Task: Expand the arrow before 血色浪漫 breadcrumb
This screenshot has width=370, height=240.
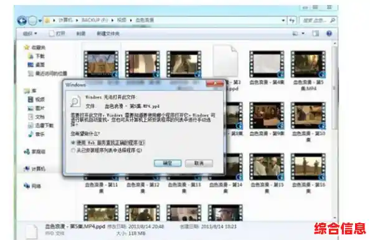Action: coord(131,21)
